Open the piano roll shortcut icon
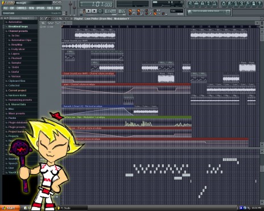Viewport: 264px width, 211px height. (203, 3)
